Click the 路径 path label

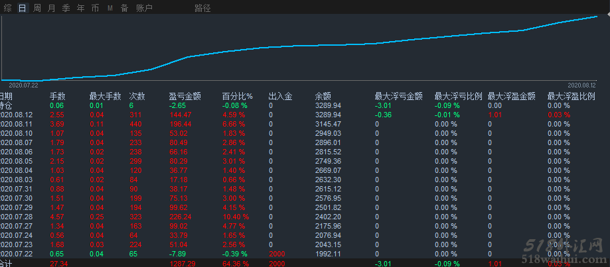pos(203,8)
